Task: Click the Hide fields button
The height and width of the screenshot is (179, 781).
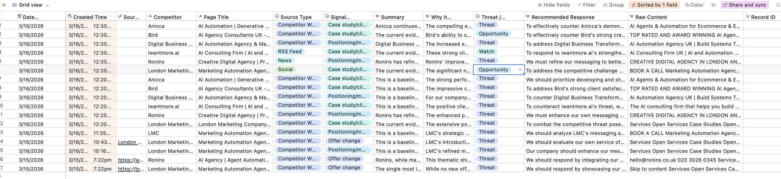Action: click(x=554, y=5)
